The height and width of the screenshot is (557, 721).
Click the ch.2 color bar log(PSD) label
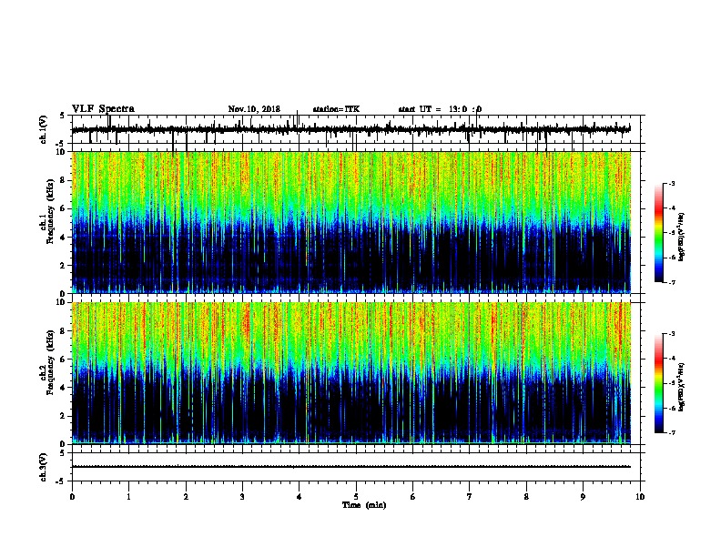tap(682, 388)
